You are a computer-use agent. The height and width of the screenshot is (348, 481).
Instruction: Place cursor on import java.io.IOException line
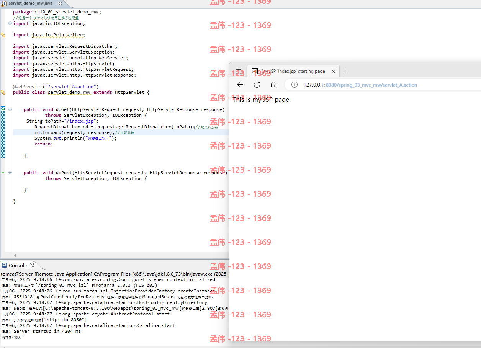point(49,23)
